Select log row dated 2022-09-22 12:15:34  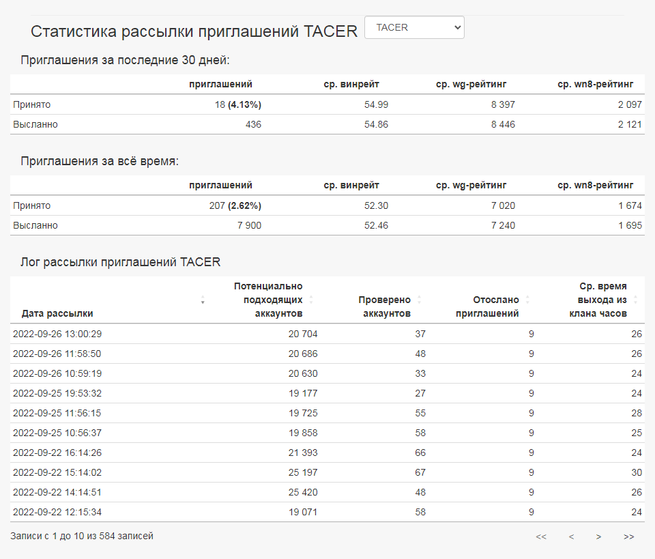click(x=57, y=512)
